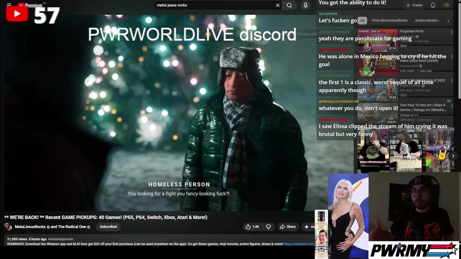Open options menu for the AVGN video
The height and width of the screenshot is (259, 461).
click(452, 57)
